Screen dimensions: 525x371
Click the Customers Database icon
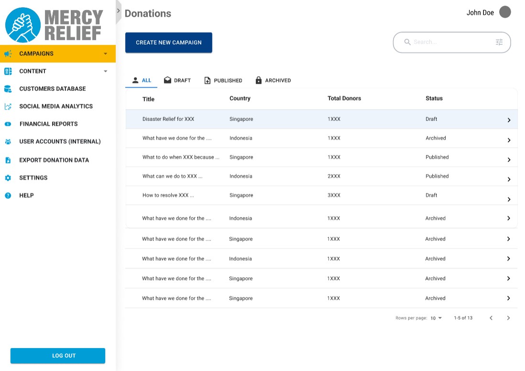[x=8, y=89]
